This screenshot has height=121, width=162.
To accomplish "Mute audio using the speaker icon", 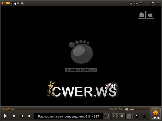I will tap(126, 109).
